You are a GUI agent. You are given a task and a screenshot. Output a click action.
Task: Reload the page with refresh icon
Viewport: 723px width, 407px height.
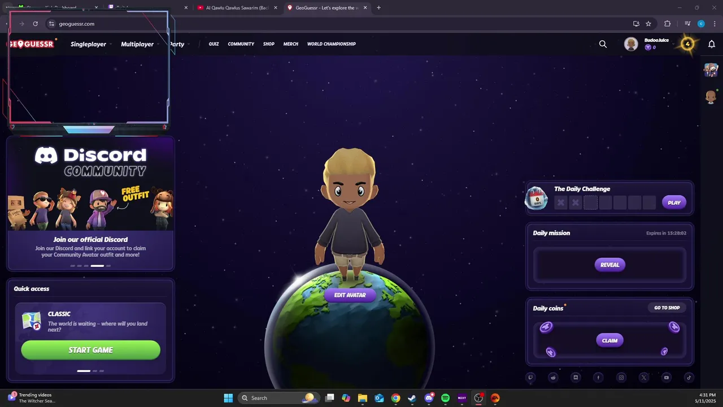(35, 24)
